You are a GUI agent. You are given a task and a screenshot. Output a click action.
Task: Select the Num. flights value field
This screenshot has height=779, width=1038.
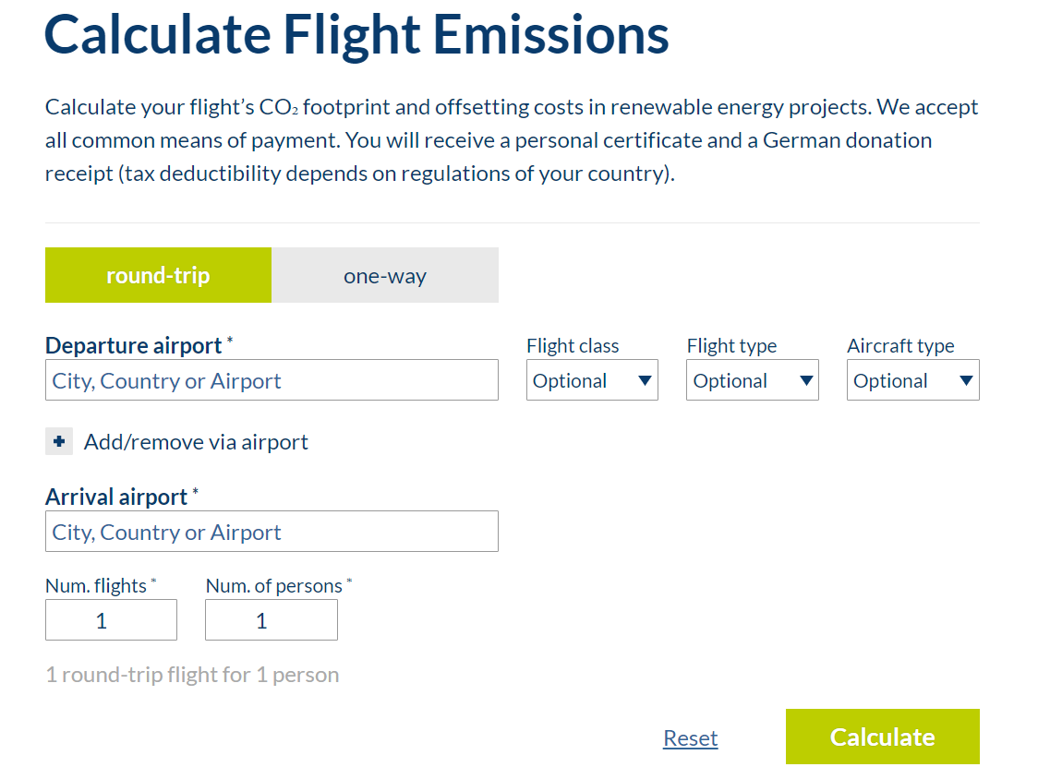pos(111,619)
